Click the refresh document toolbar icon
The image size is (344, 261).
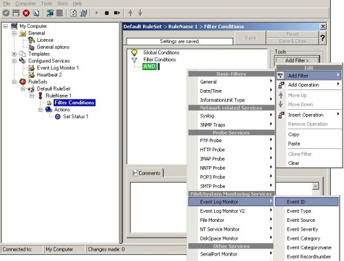click(74, 13)
